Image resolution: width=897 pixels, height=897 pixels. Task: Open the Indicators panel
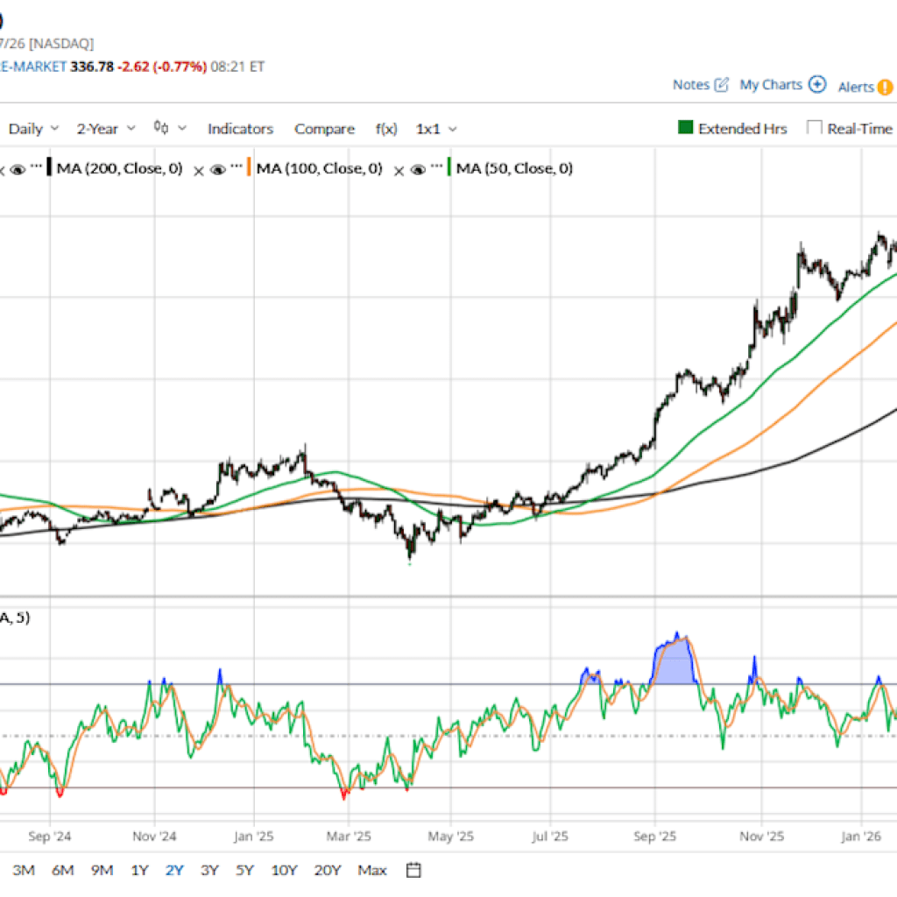[240, 129]
